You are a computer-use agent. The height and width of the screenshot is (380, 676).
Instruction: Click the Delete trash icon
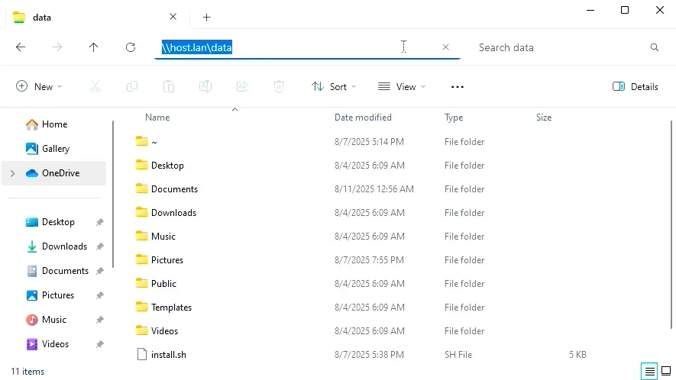(x=279, y=87)
